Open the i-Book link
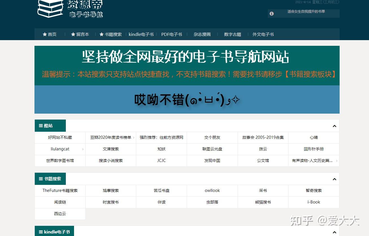Image resolution: width=369 pixels, height=236 pixels. [314, 202]
